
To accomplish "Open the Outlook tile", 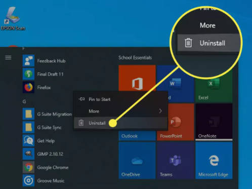I will coord(137,136).
